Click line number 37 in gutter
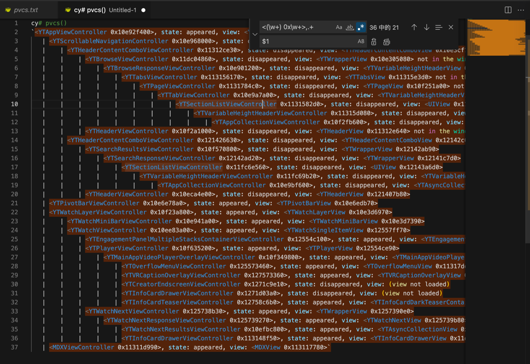Viewport: 530px width, 364px height. pyautogui.click(x=14, y=347)
